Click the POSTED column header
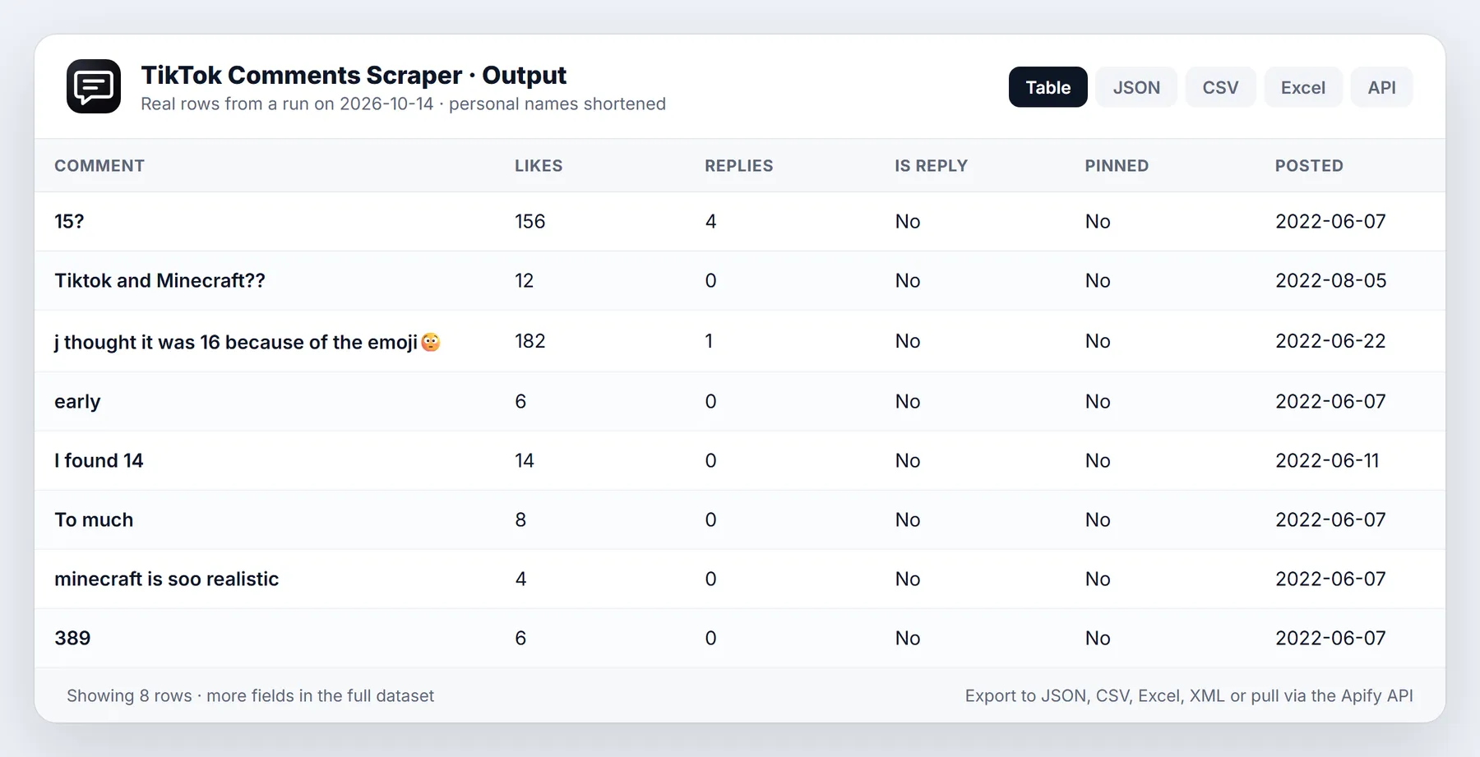 point(1309,166)
